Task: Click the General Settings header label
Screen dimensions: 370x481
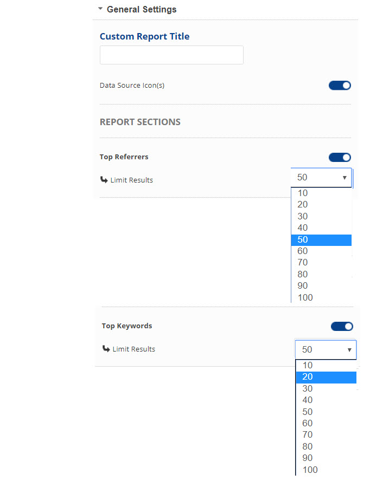Action: click(142, 9)
